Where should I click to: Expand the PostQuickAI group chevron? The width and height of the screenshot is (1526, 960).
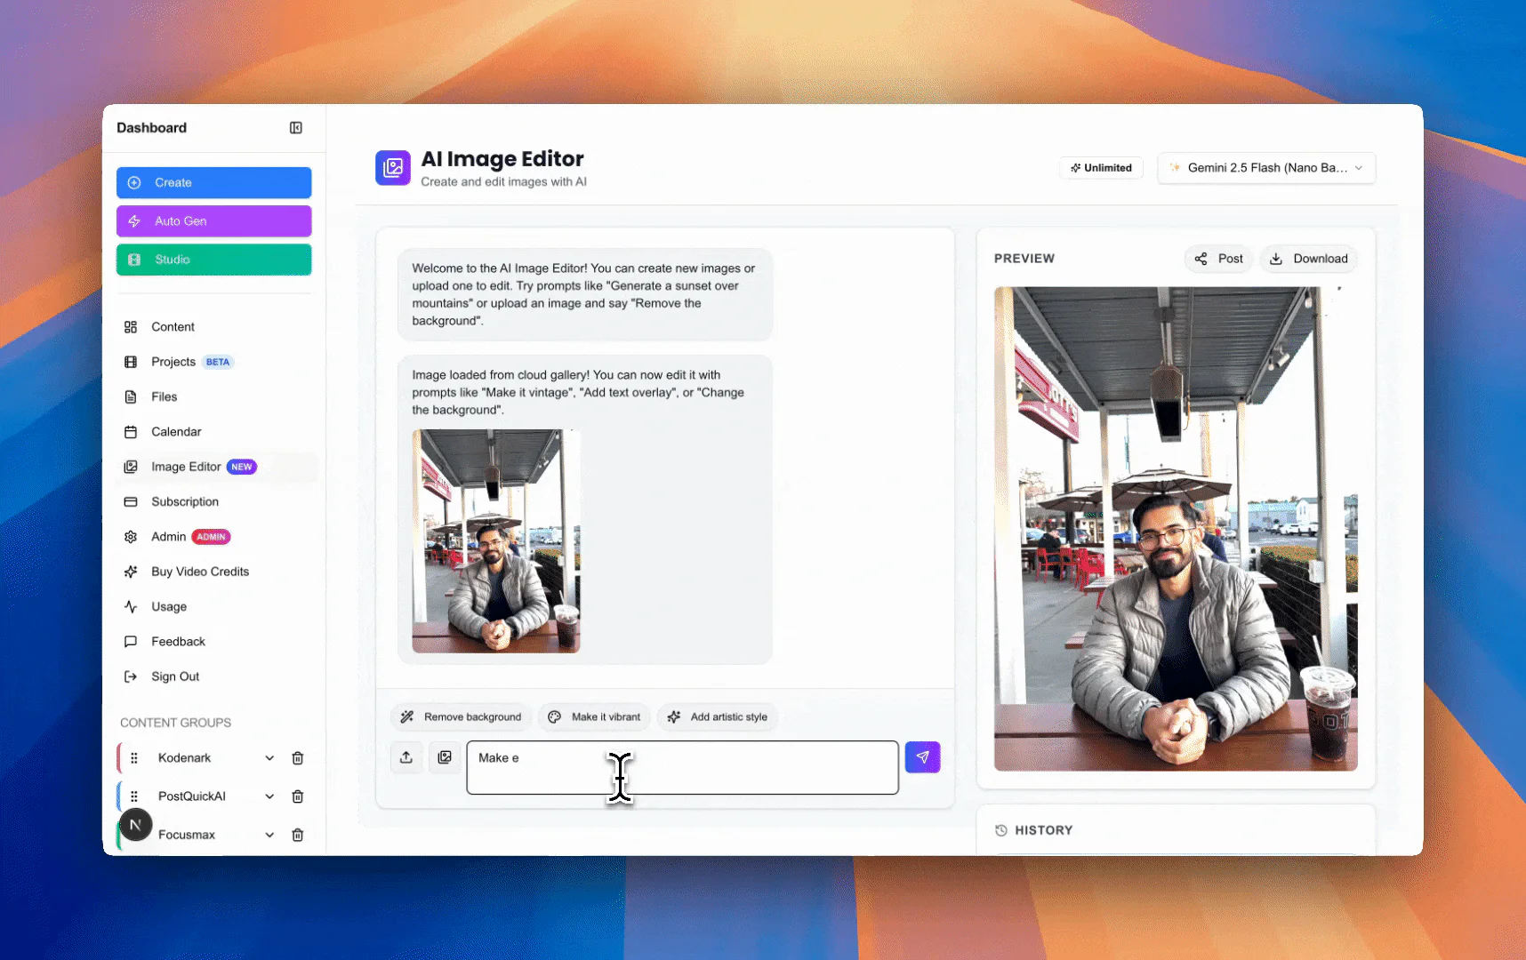click(x=269, y=796)
